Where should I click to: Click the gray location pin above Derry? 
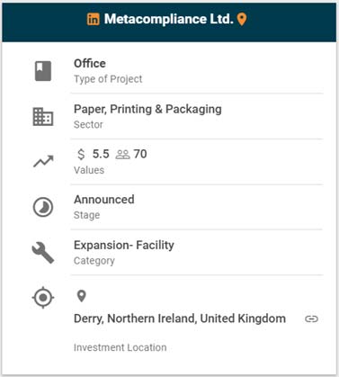pyautogui.click(x=82, y=296)
